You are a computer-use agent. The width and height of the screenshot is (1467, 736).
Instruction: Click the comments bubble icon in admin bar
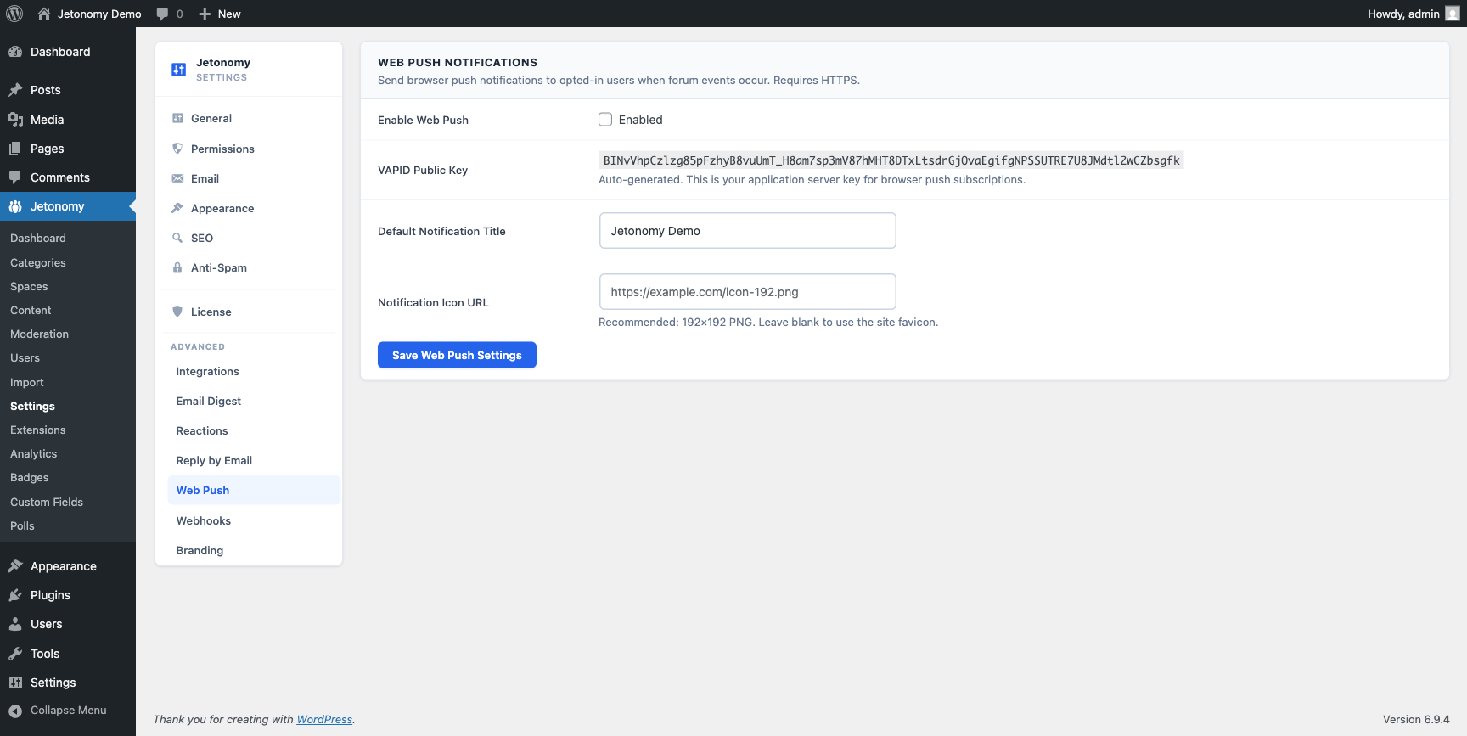[x=162, y=14]
